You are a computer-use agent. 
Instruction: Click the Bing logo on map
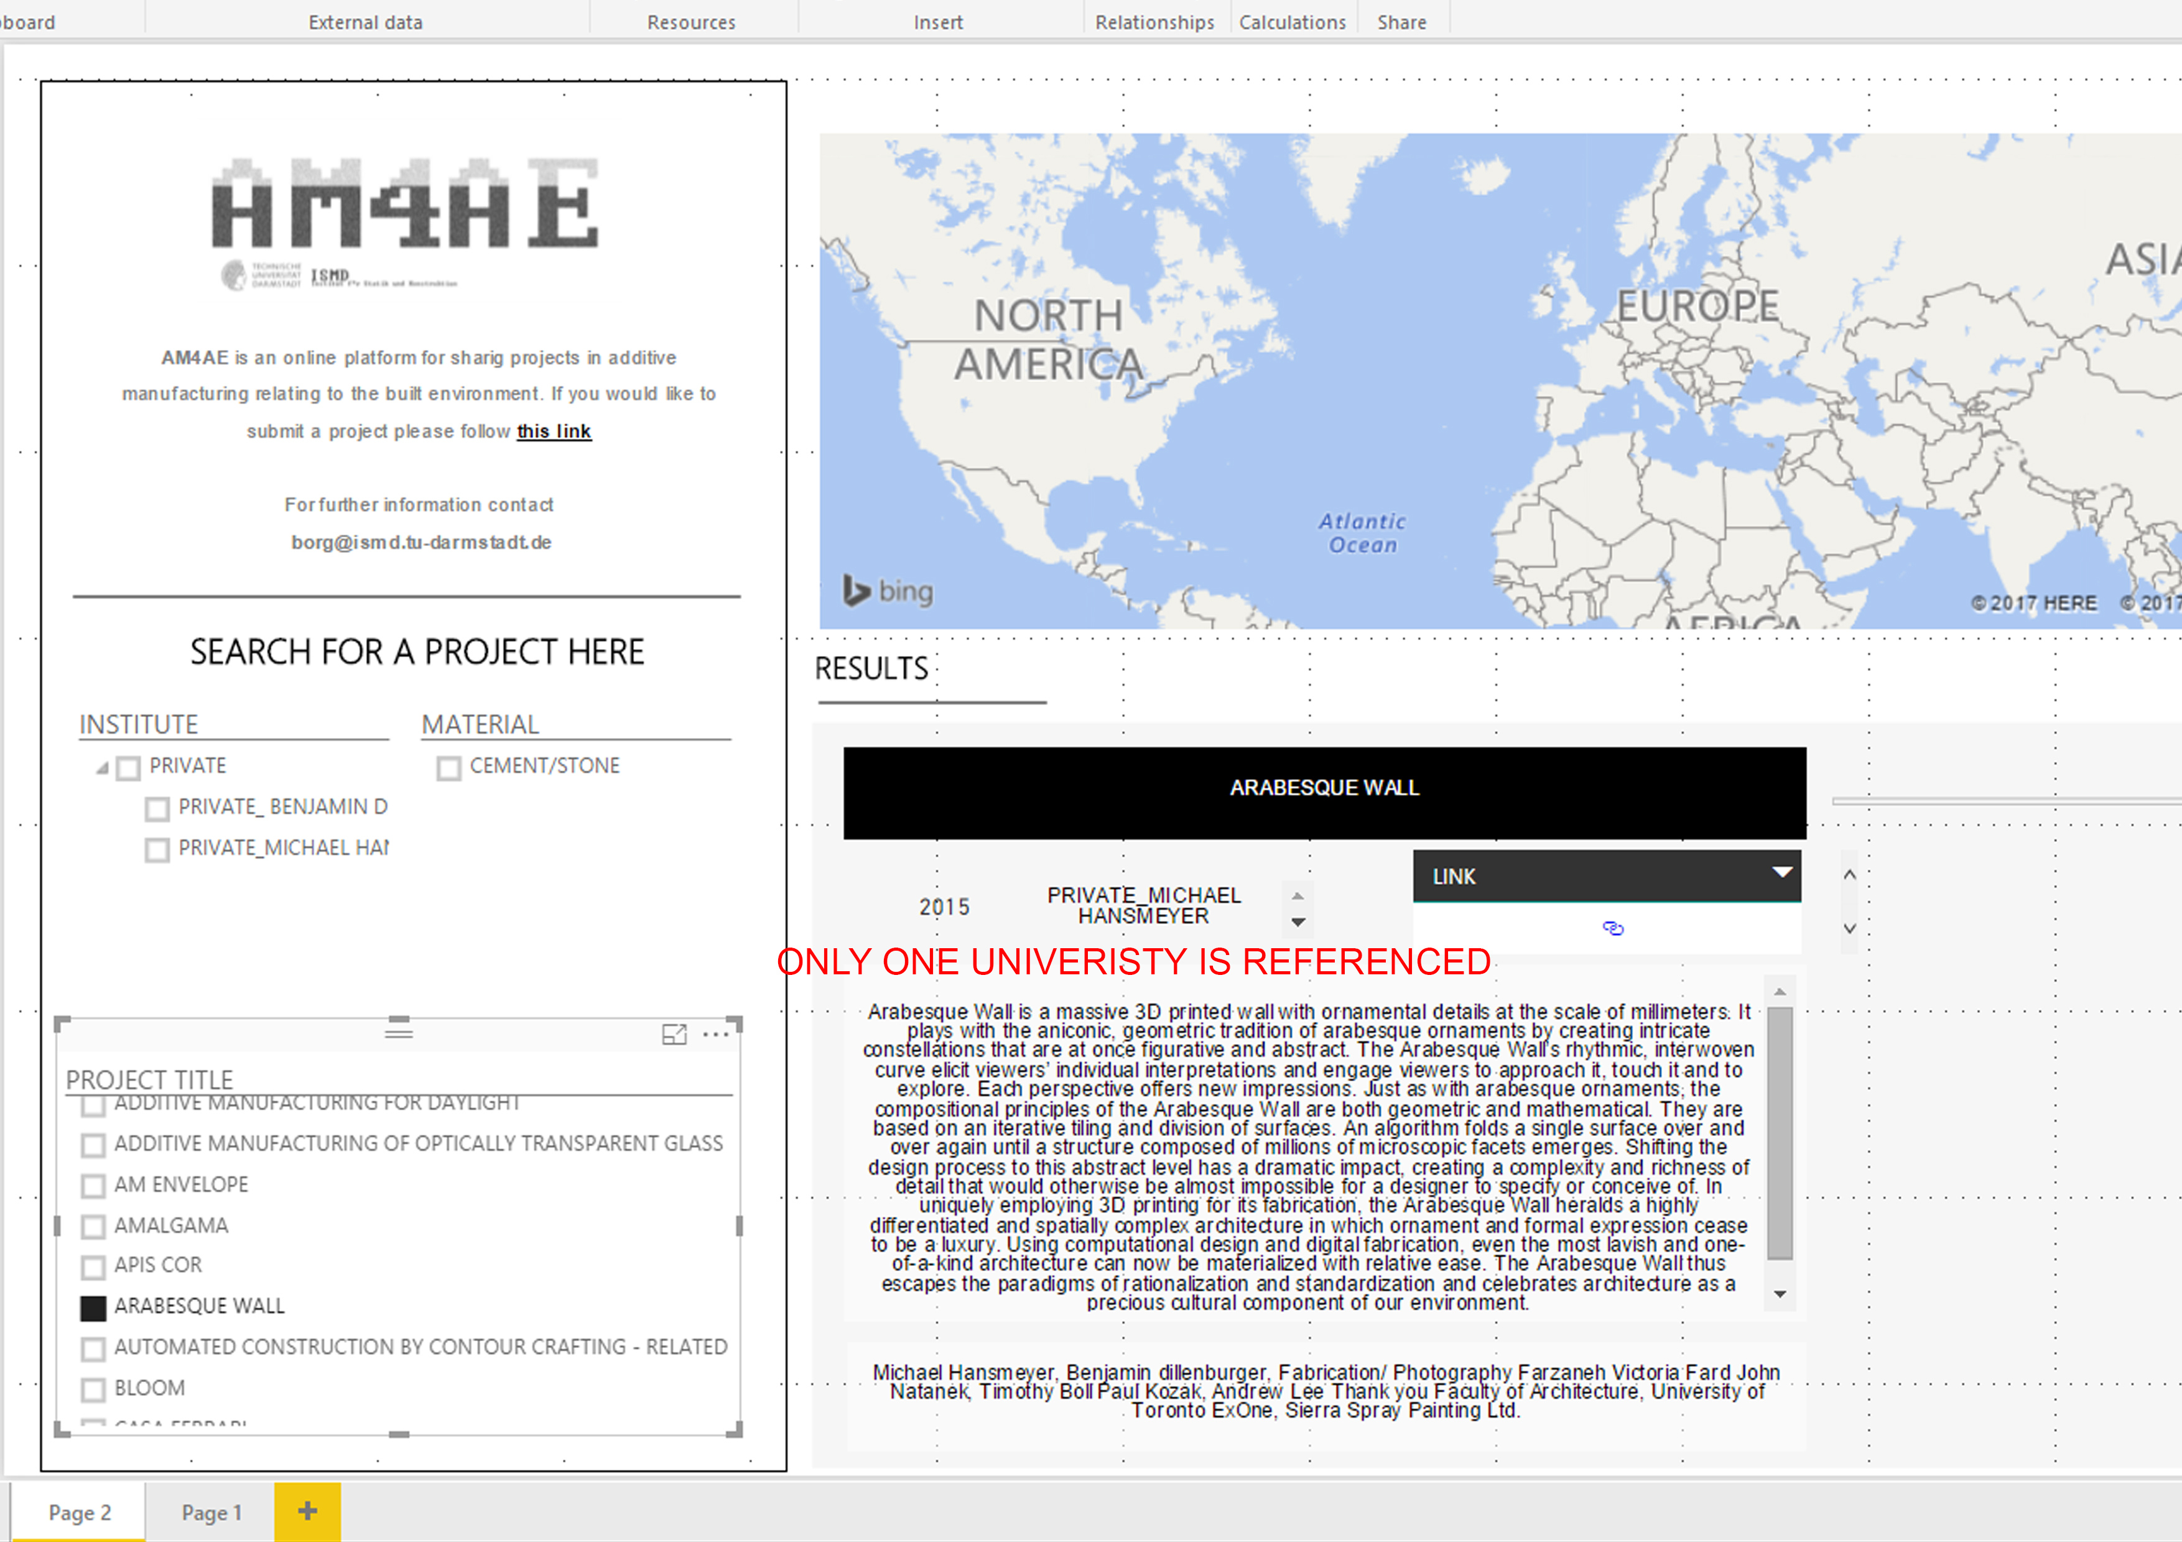(x=888, y=590)
